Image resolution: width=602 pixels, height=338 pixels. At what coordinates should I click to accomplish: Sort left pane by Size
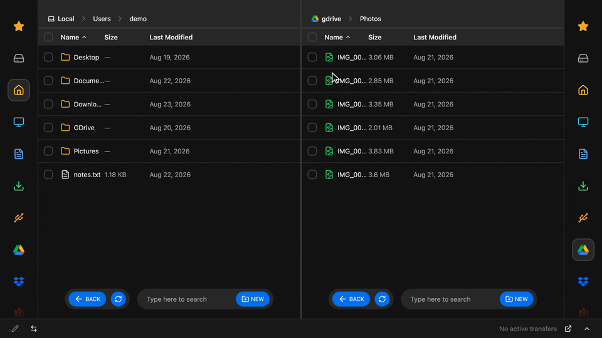click(111, 37)
